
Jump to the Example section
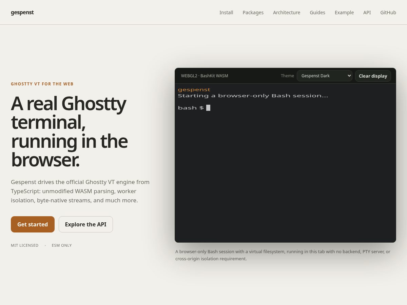coord(344,13)
